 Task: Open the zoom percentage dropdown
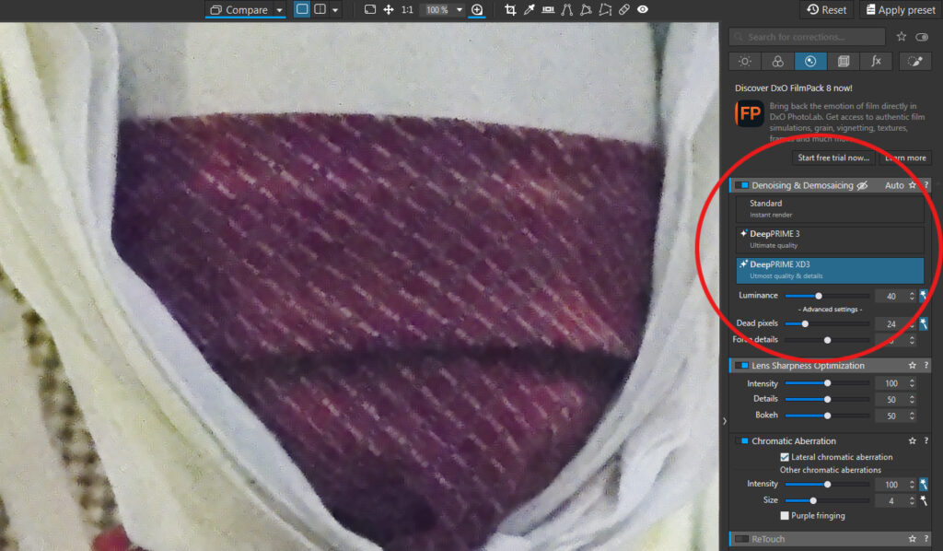click(460, 10)
